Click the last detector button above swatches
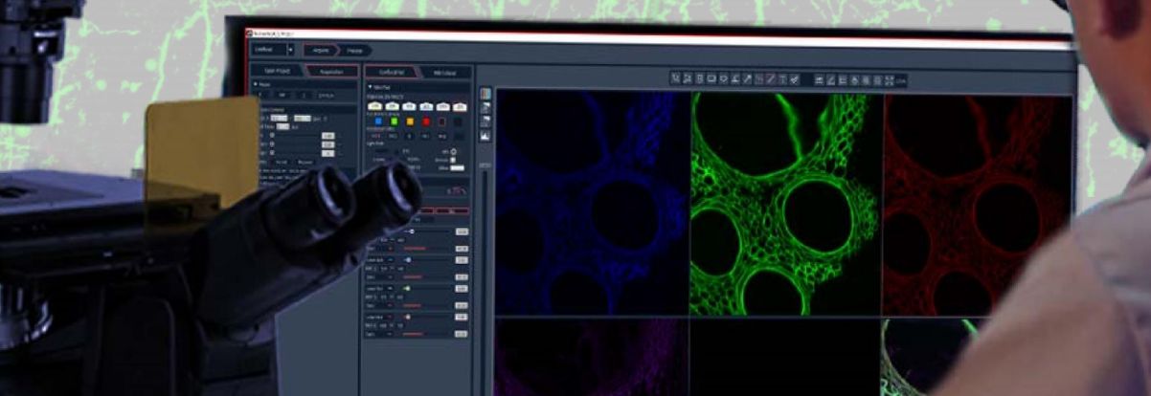This screenshot has width=1151, height=396. pyautogui.click(x=460, y=107)
